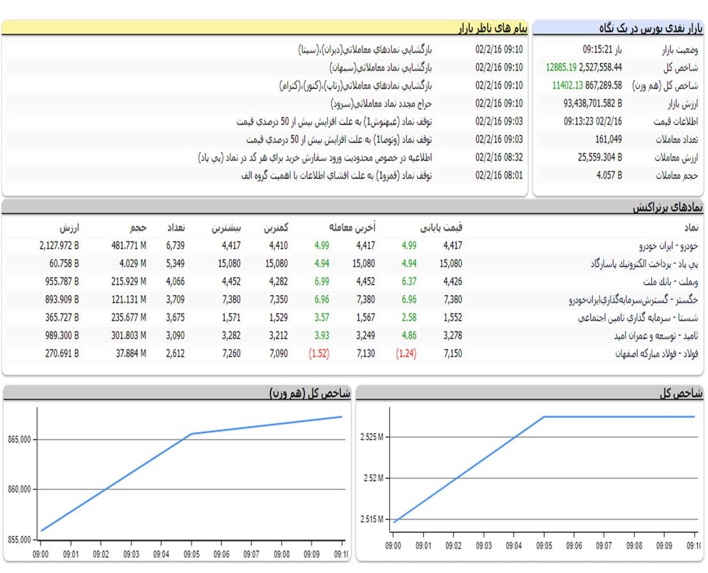
Task: Select market status time 09:15:21
Action: [x=597, y=49]
